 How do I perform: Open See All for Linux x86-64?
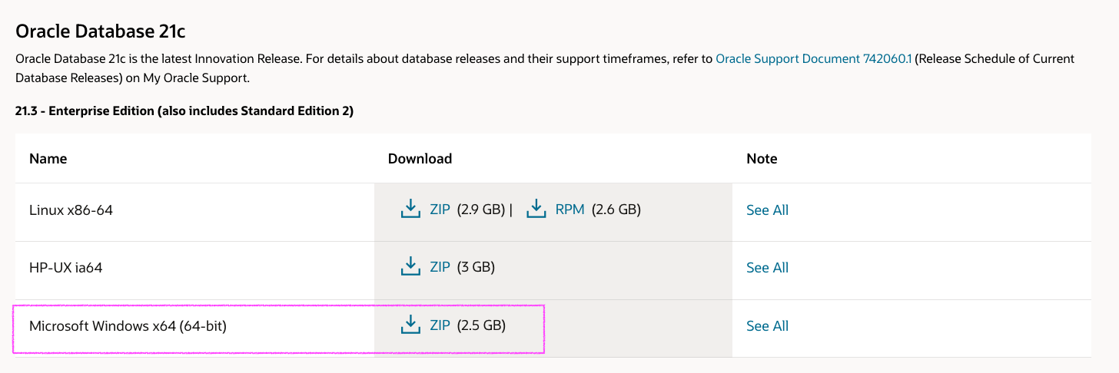(x=767, y=210)
